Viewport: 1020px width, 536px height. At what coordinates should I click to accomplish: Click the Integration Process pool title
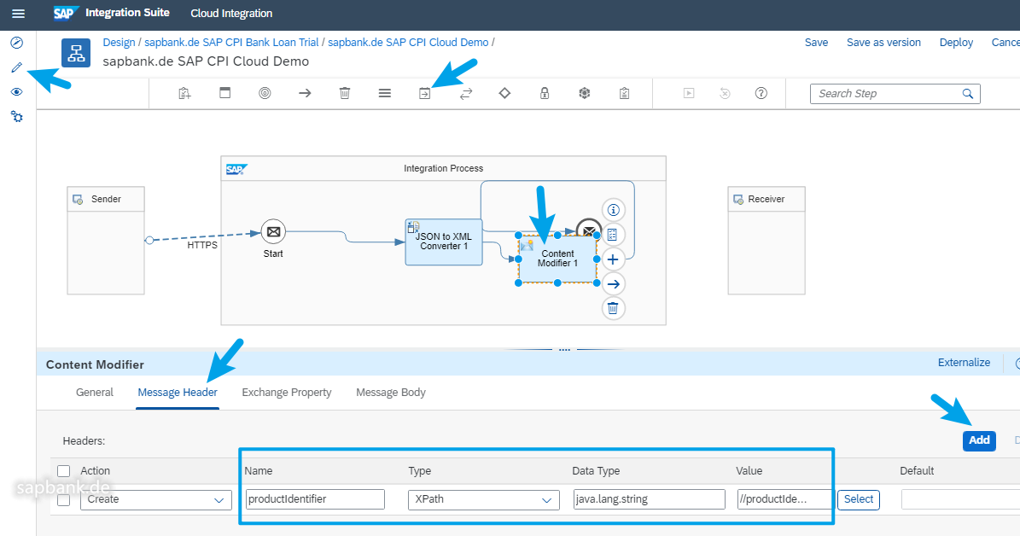(x=444, y=168)
